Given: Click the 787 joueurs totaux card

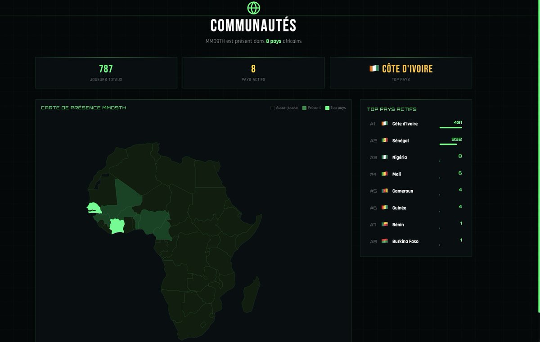Looking at the screenshot, I should [x=106, y=72].
